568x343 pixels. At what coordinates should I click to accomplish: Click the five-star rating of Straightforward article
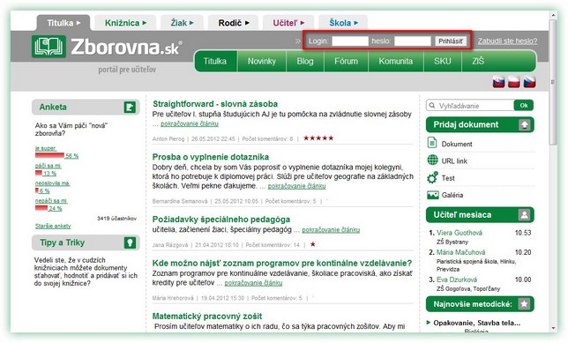click(x=318, y=138)
